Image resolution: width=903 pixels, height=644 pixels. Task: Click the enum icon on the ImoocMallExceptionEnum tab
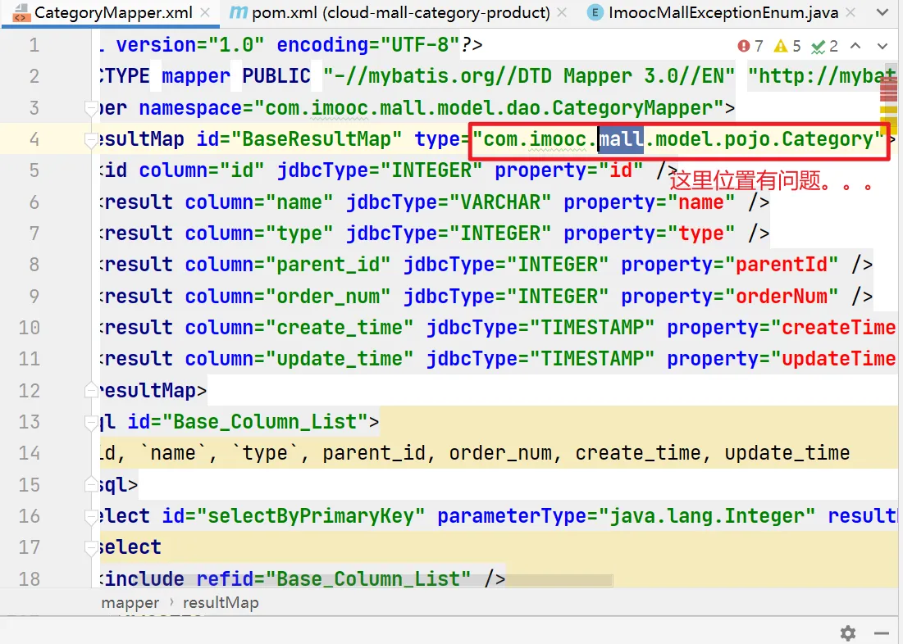pyautogui.click(x=595, y=12)
